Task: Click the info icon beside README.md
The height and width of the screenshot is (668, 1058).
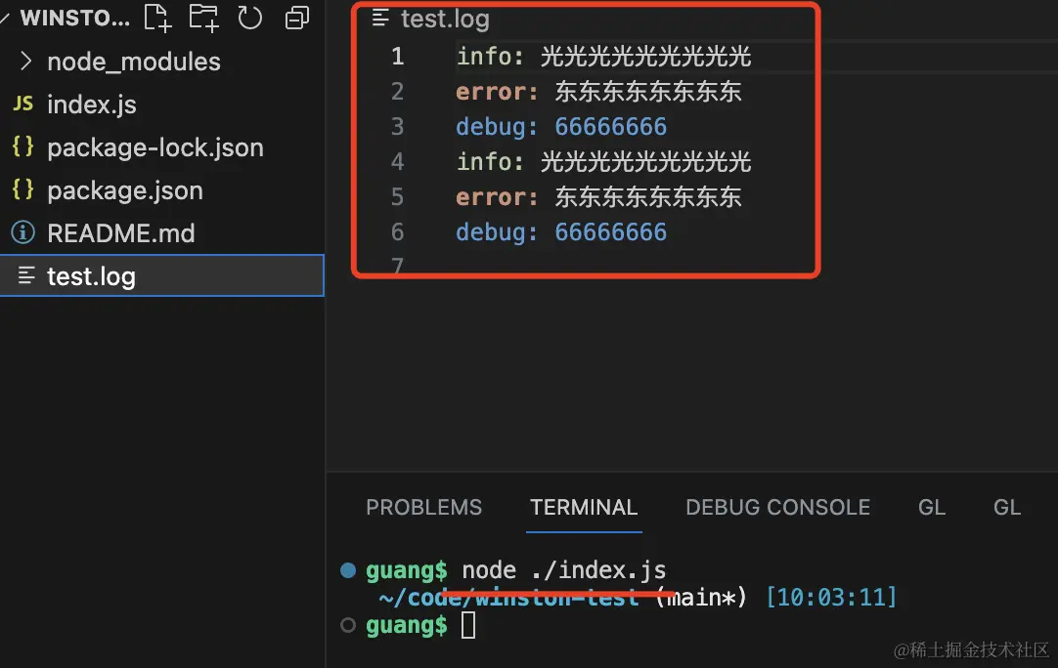Action: (x=22, y=232)
